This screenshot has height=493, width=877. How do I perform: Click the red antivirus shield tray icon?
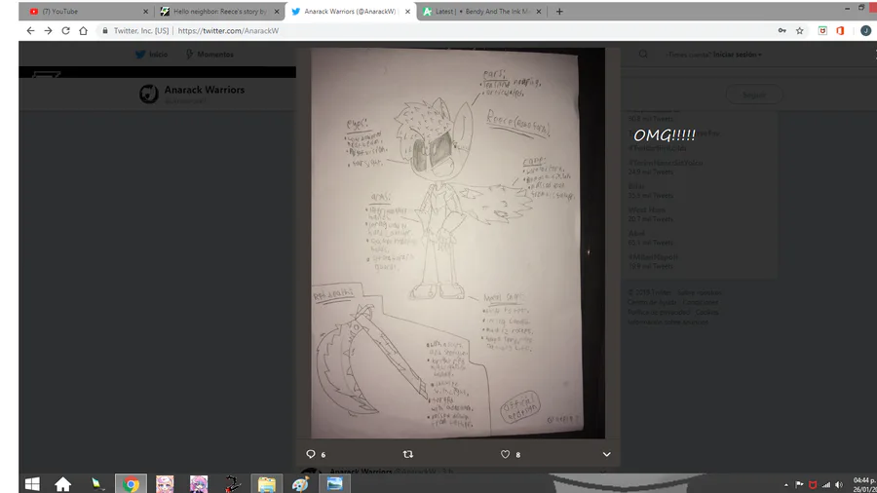(813, 484)
